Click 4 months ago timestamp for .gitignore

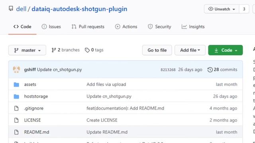(223, 108)
